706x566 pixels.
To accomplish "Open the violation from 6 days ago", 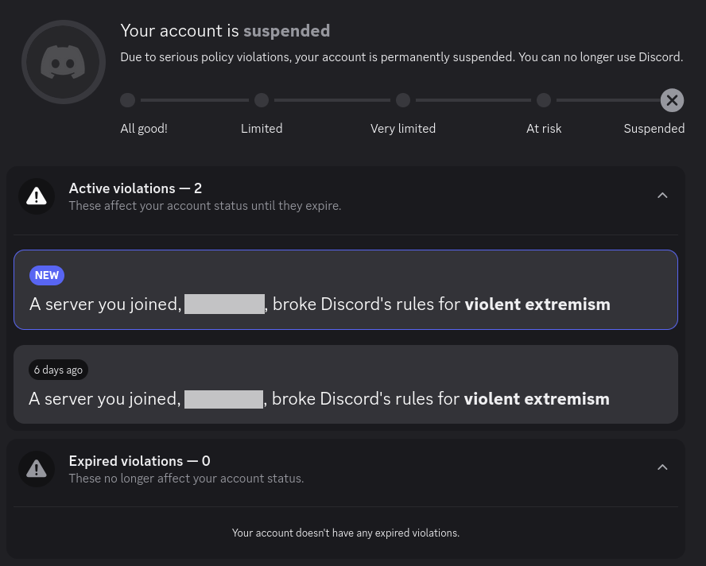I will [x=345, y=384].
